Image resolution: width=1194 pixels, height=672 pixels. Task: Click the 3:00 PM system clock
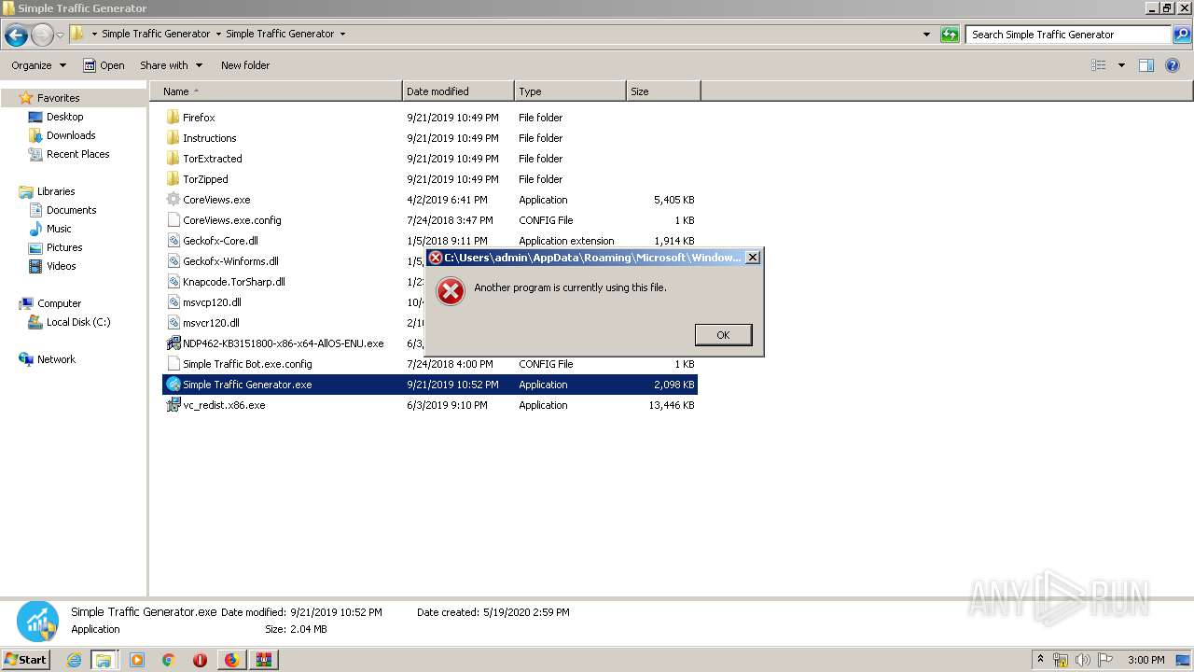1145,660
